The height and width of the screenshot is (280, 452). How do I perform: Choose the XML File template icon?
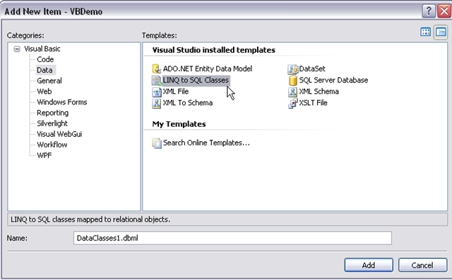[x=157, y=92]
